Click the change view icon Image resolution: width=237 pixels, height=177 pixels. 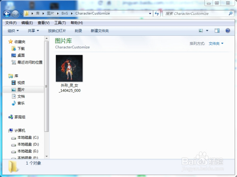tap(201, 31)
